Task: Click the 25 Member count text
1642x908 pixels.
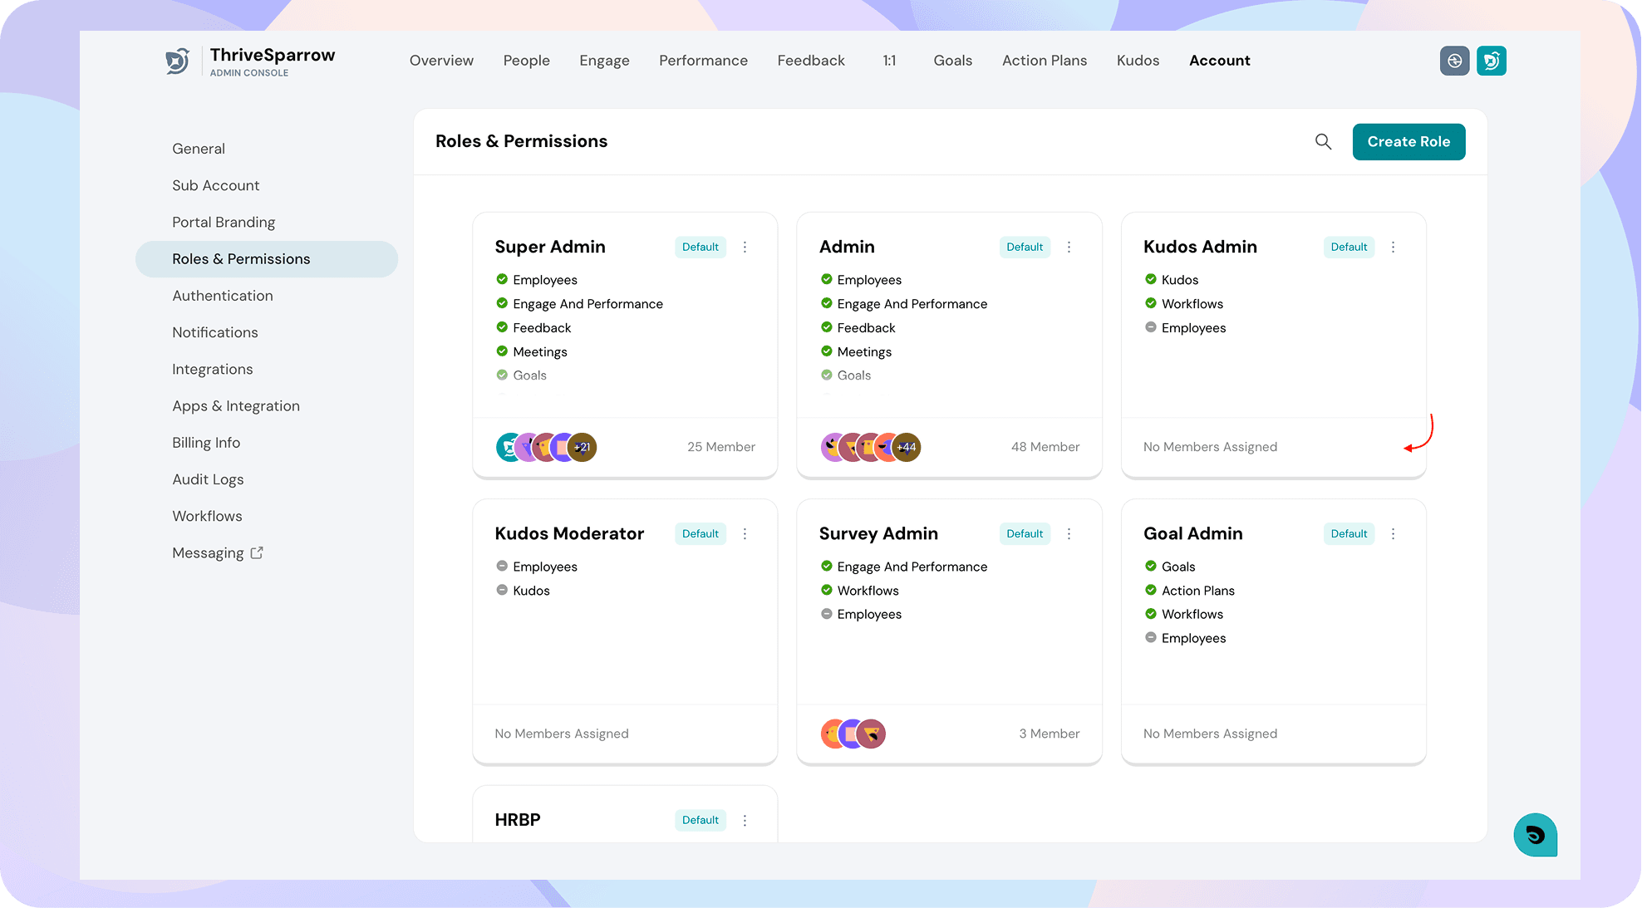Action: tap(720, 447)
